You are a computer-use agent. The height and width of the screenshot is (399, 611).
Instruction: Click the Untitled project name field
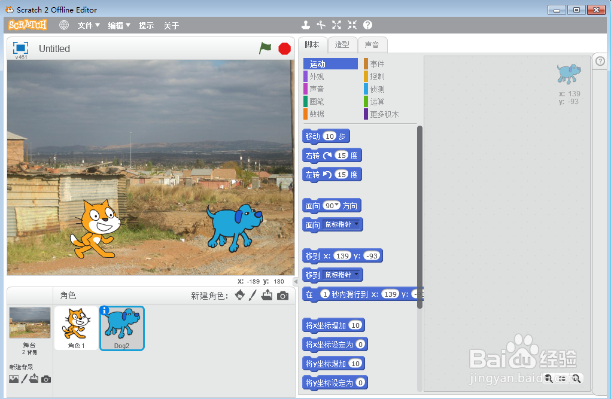click(54, 48)
